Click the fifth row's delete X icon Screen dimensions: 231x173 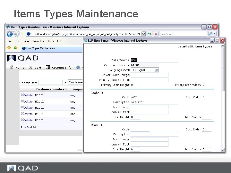tap(22, 119)
